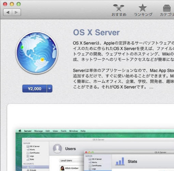Select Stats in the Users window sidebar
The image size is (174, 171).
[30, 159]
